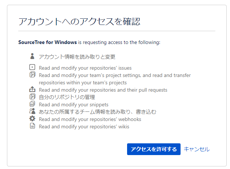Click the team project settings icon
Viewport: 230px width, 169px height.
click(32, 74)
